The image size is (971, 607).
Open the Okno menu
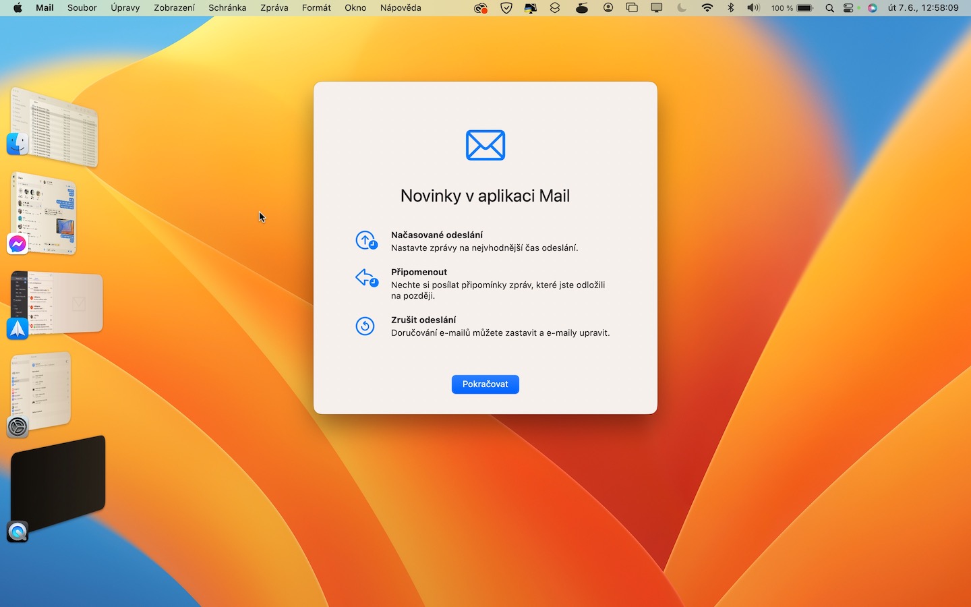355,8
